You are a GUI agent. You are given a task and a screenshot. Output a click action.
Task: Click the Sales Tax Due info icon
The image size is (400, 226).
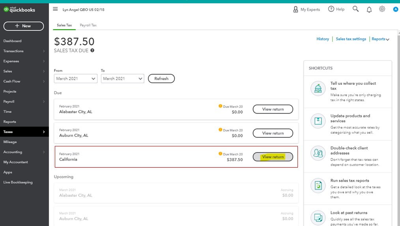tap(92, 50)
